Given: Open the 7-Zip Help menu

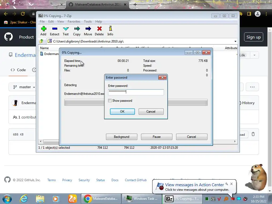Looking at the screenshot, I should pyautogui.click(x=99, y=22).
